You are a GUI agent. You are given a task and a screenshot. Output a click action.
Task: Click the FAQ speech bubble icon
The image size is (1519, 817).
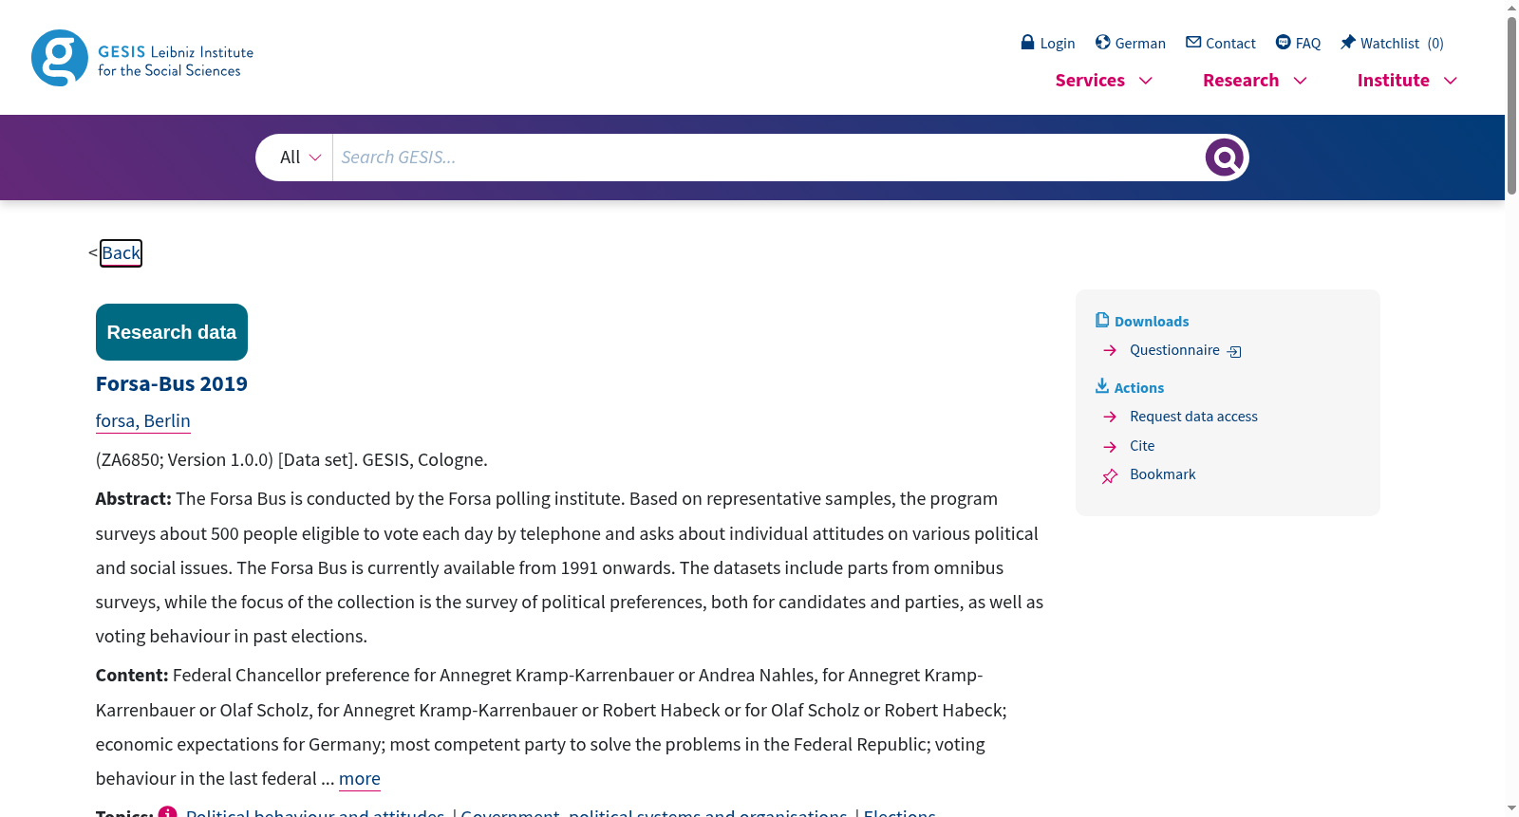1283,42
